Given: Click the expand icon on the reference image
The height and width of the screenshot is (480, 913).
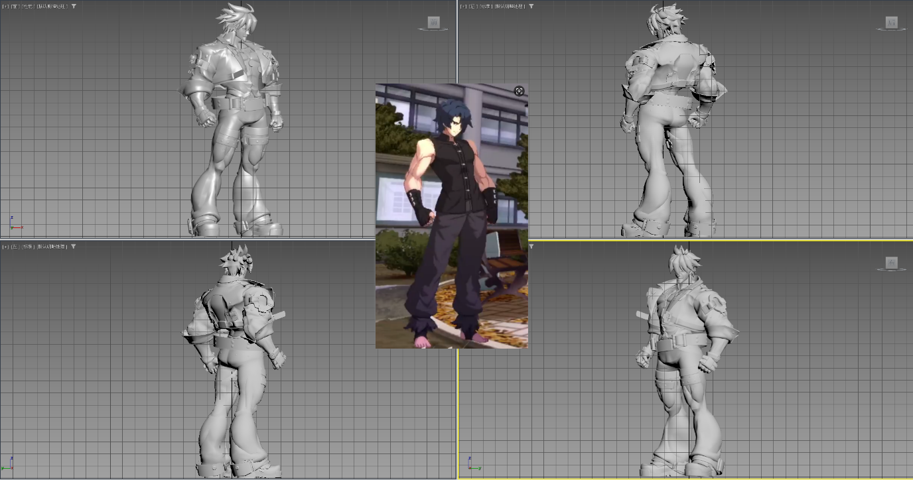Looking at the screenshot, I should tap(519, 91).
